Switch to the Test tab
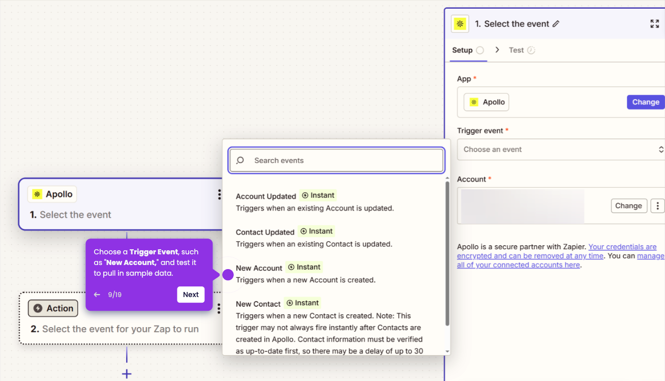Image resolution: width=665 pixels, height=381 pixels. pyautogui.click(x=522, y=50)
